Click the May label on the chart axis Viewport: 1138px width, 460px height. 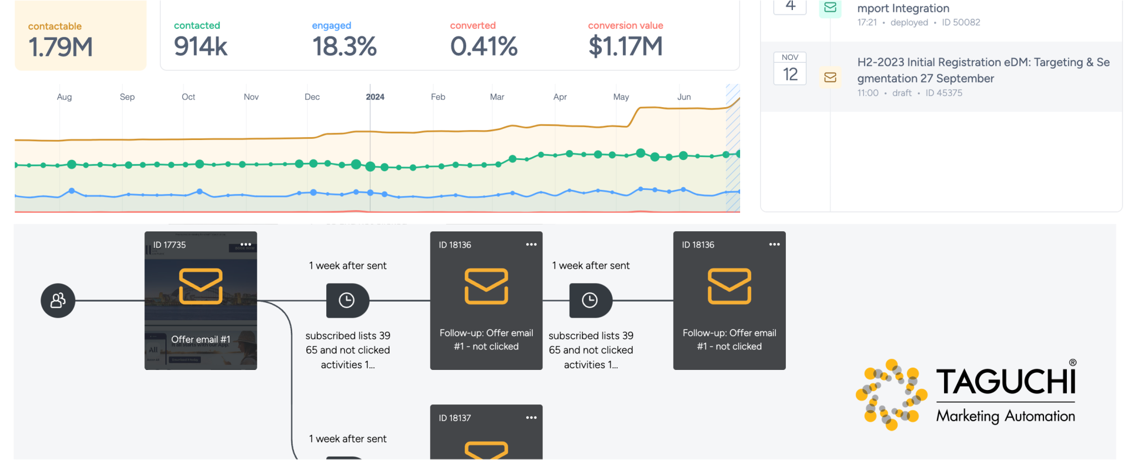[621, 97]
